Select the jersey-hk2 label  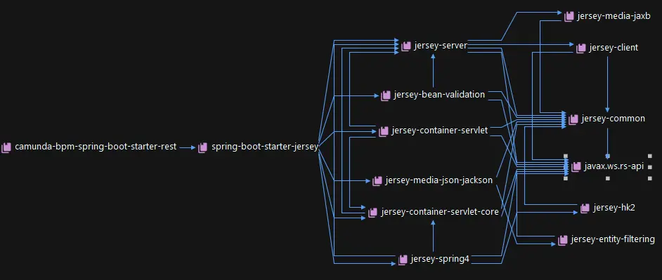[614, 208]
